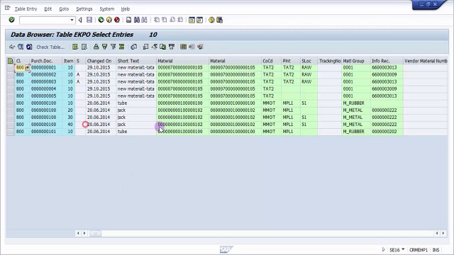454x255 pixels.
Task: Click the Info Rec. column header
Action: click(387, 61)
